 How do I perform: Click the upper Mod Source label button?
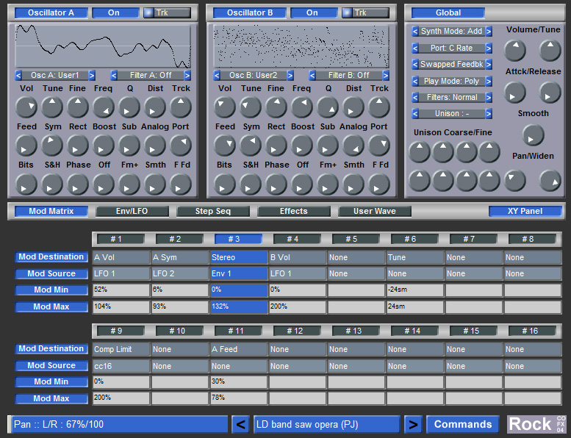coord(51,273)
